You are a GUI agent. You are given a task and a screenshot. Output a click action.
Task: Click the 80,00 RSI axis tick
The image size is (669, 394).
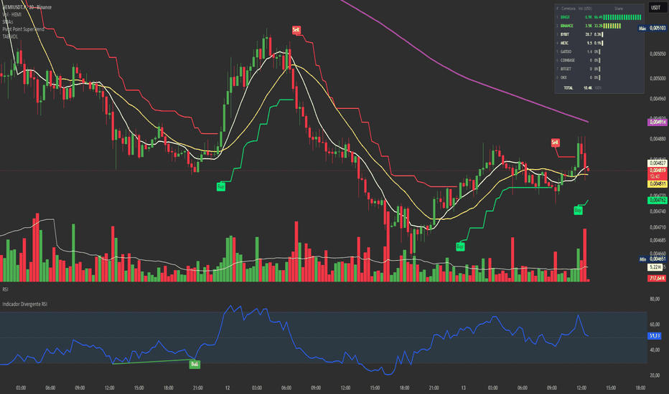(x=655, y=299)
